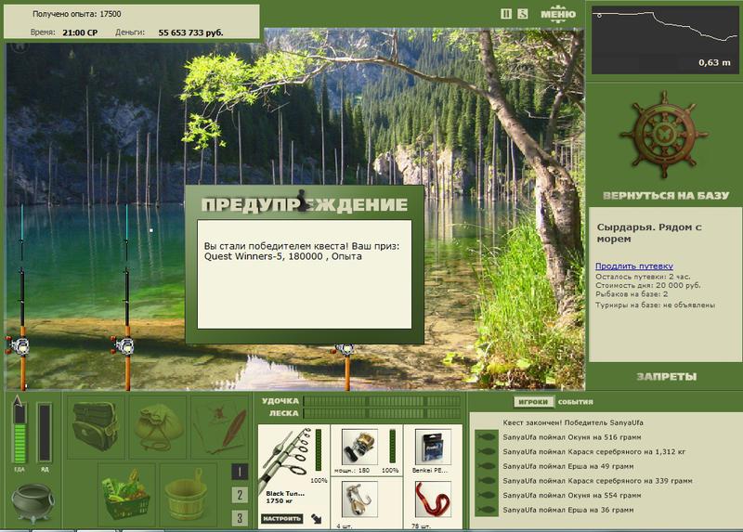Screen dimensions: 743x532
Task: Click the leftmost fishing rod reel
Action: click(18, 345)
